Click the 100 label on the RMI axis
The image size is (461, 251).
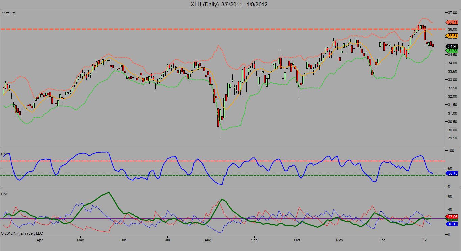click(451, 151)
